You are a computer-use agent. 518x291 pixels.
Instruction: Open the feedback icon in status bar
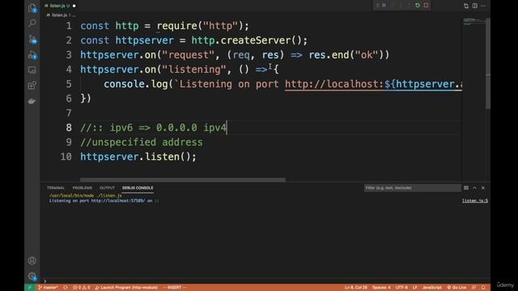click(x=473, y=288)
